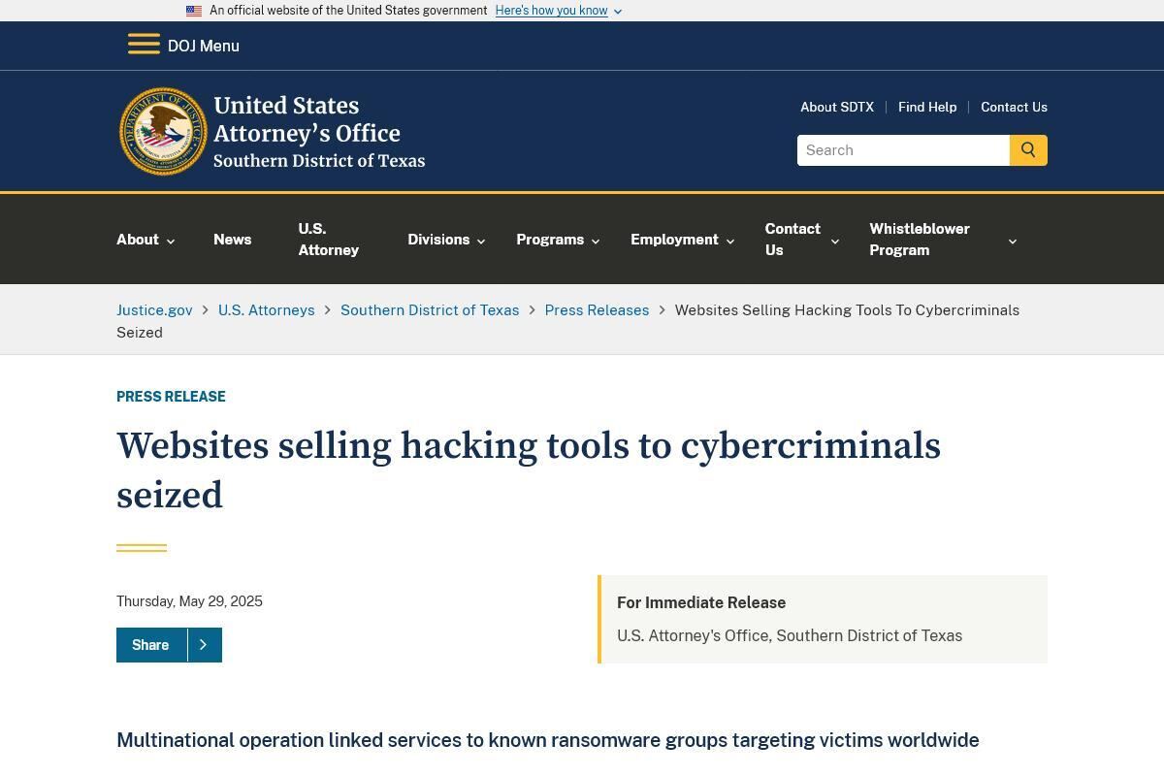Click the 'Websites selling hacking tools' headline
Viewport: 1164px width, 776px height.
529,470
